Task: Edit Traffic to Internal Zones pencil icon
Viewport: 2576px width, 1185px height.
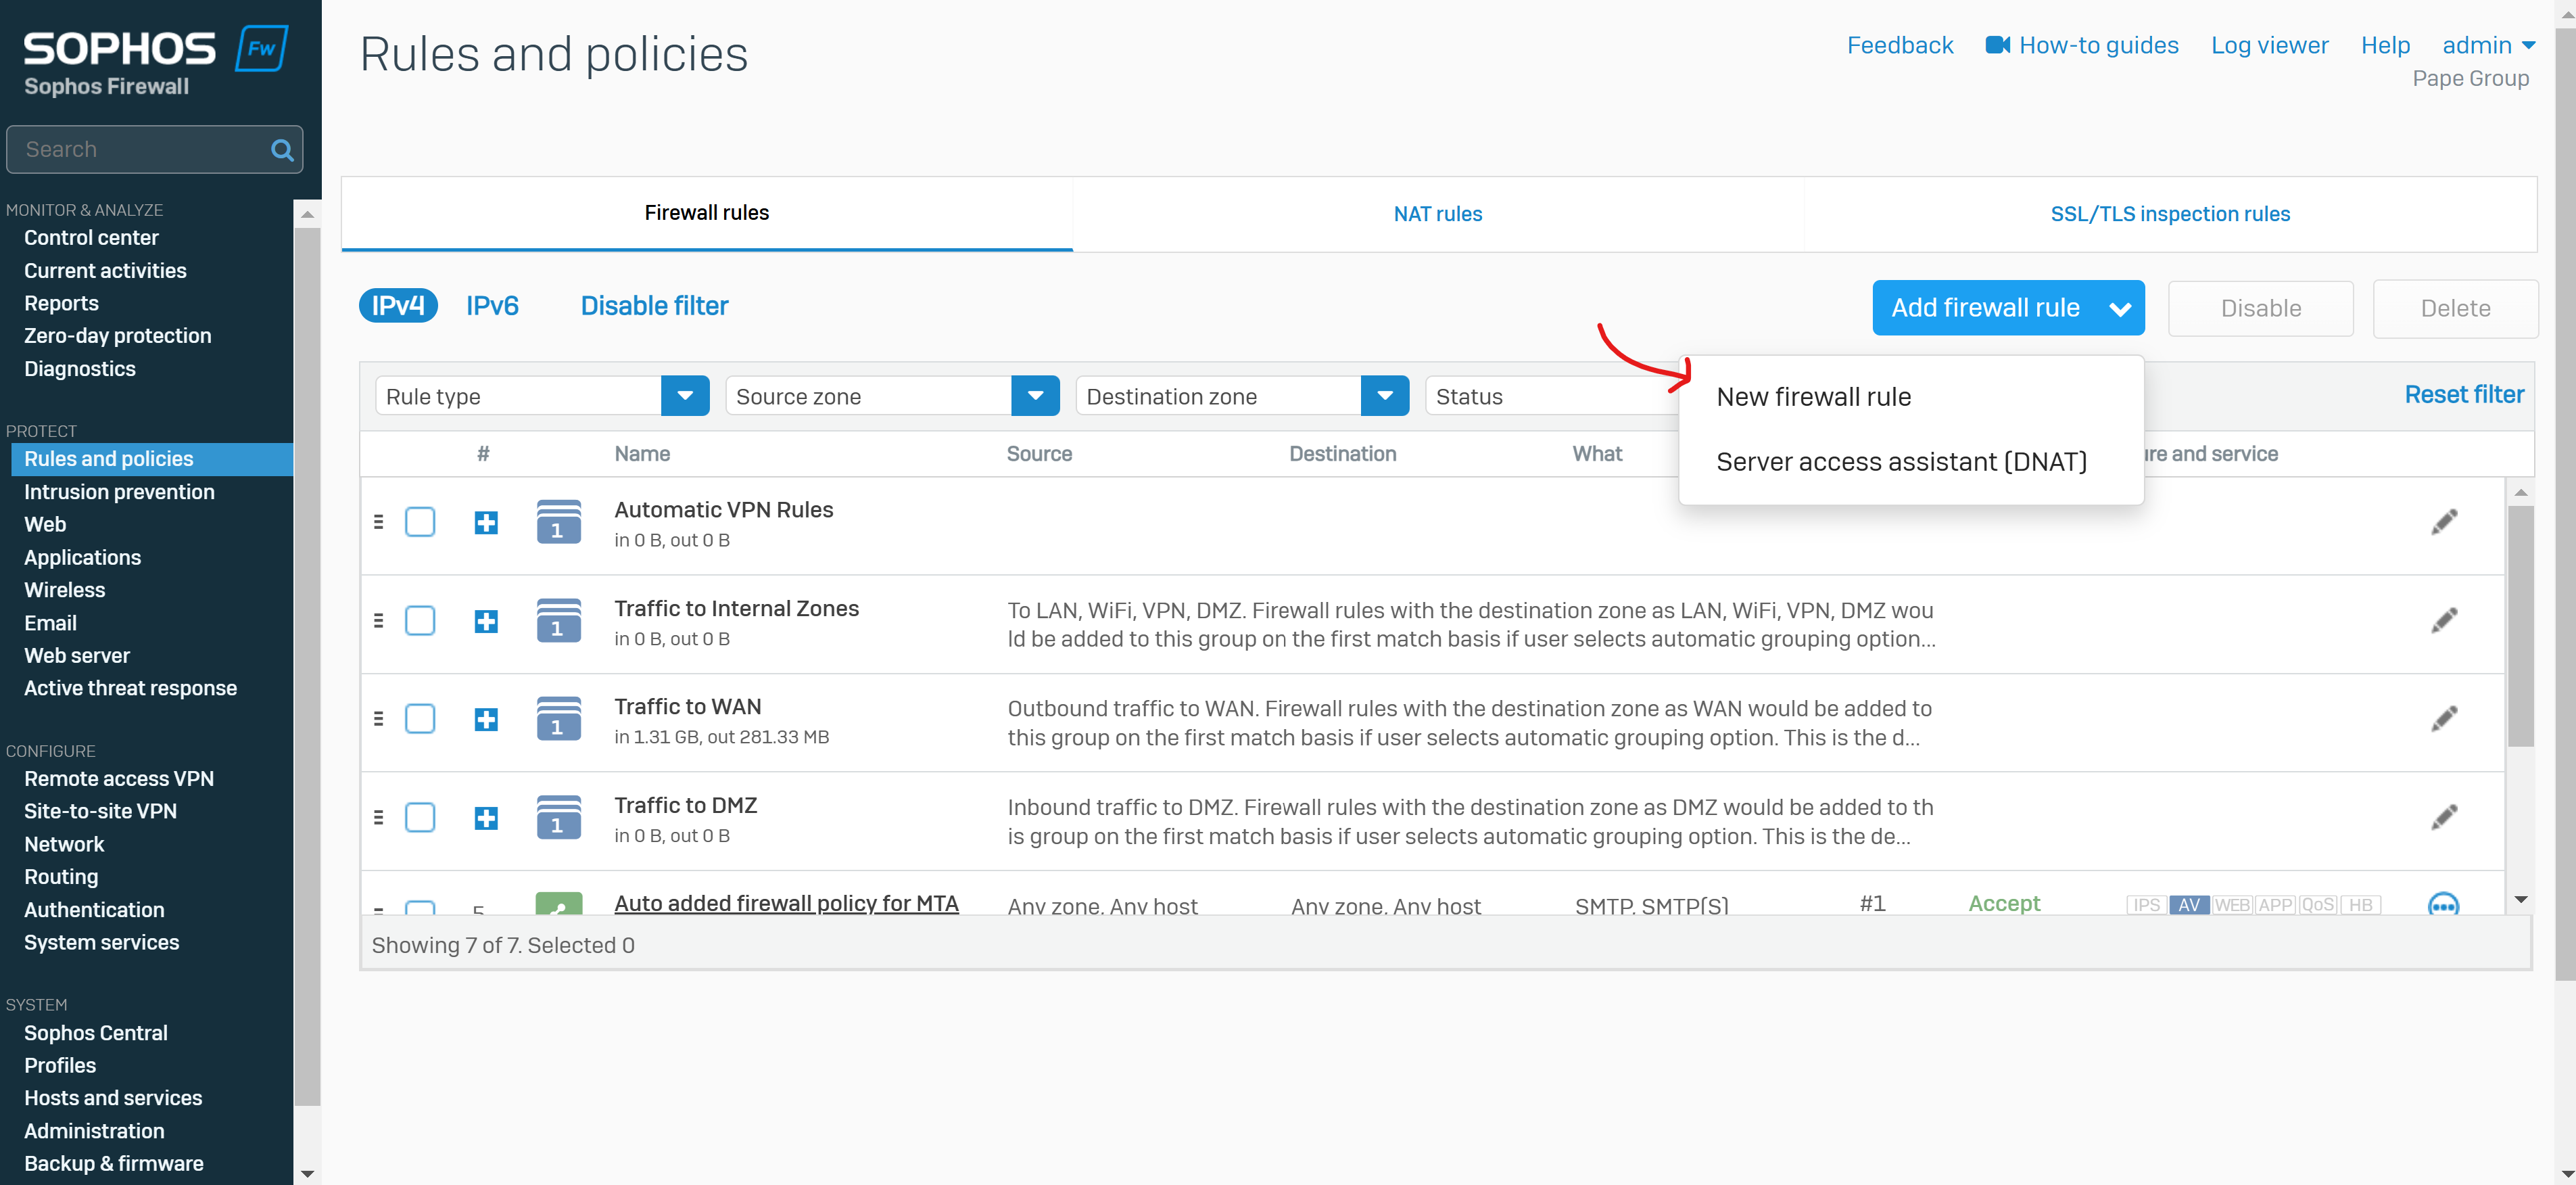Action: point(2444,621)
